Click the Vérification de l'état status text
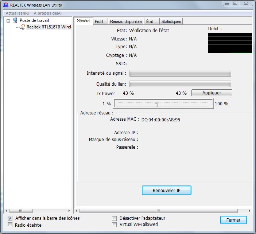Viewport: 256px width, 234px height. [149, 31]
